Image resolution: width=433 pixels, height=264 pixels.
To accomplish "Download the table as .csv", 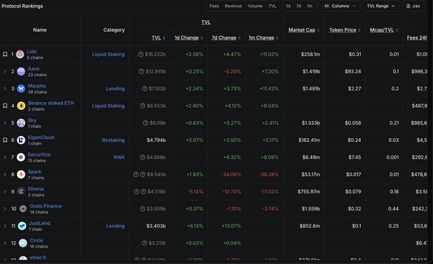I will tap(413, 6).
